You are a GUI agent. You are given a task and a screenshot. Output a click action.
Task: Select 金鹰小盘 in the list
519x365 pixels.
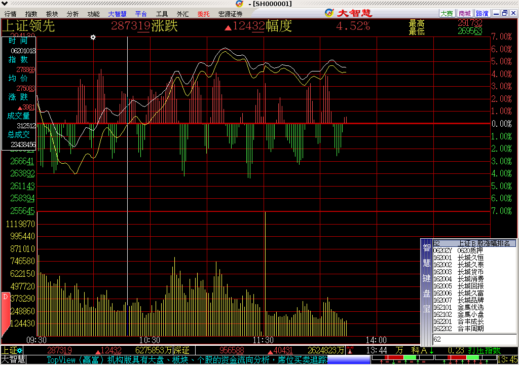point(474,315)
